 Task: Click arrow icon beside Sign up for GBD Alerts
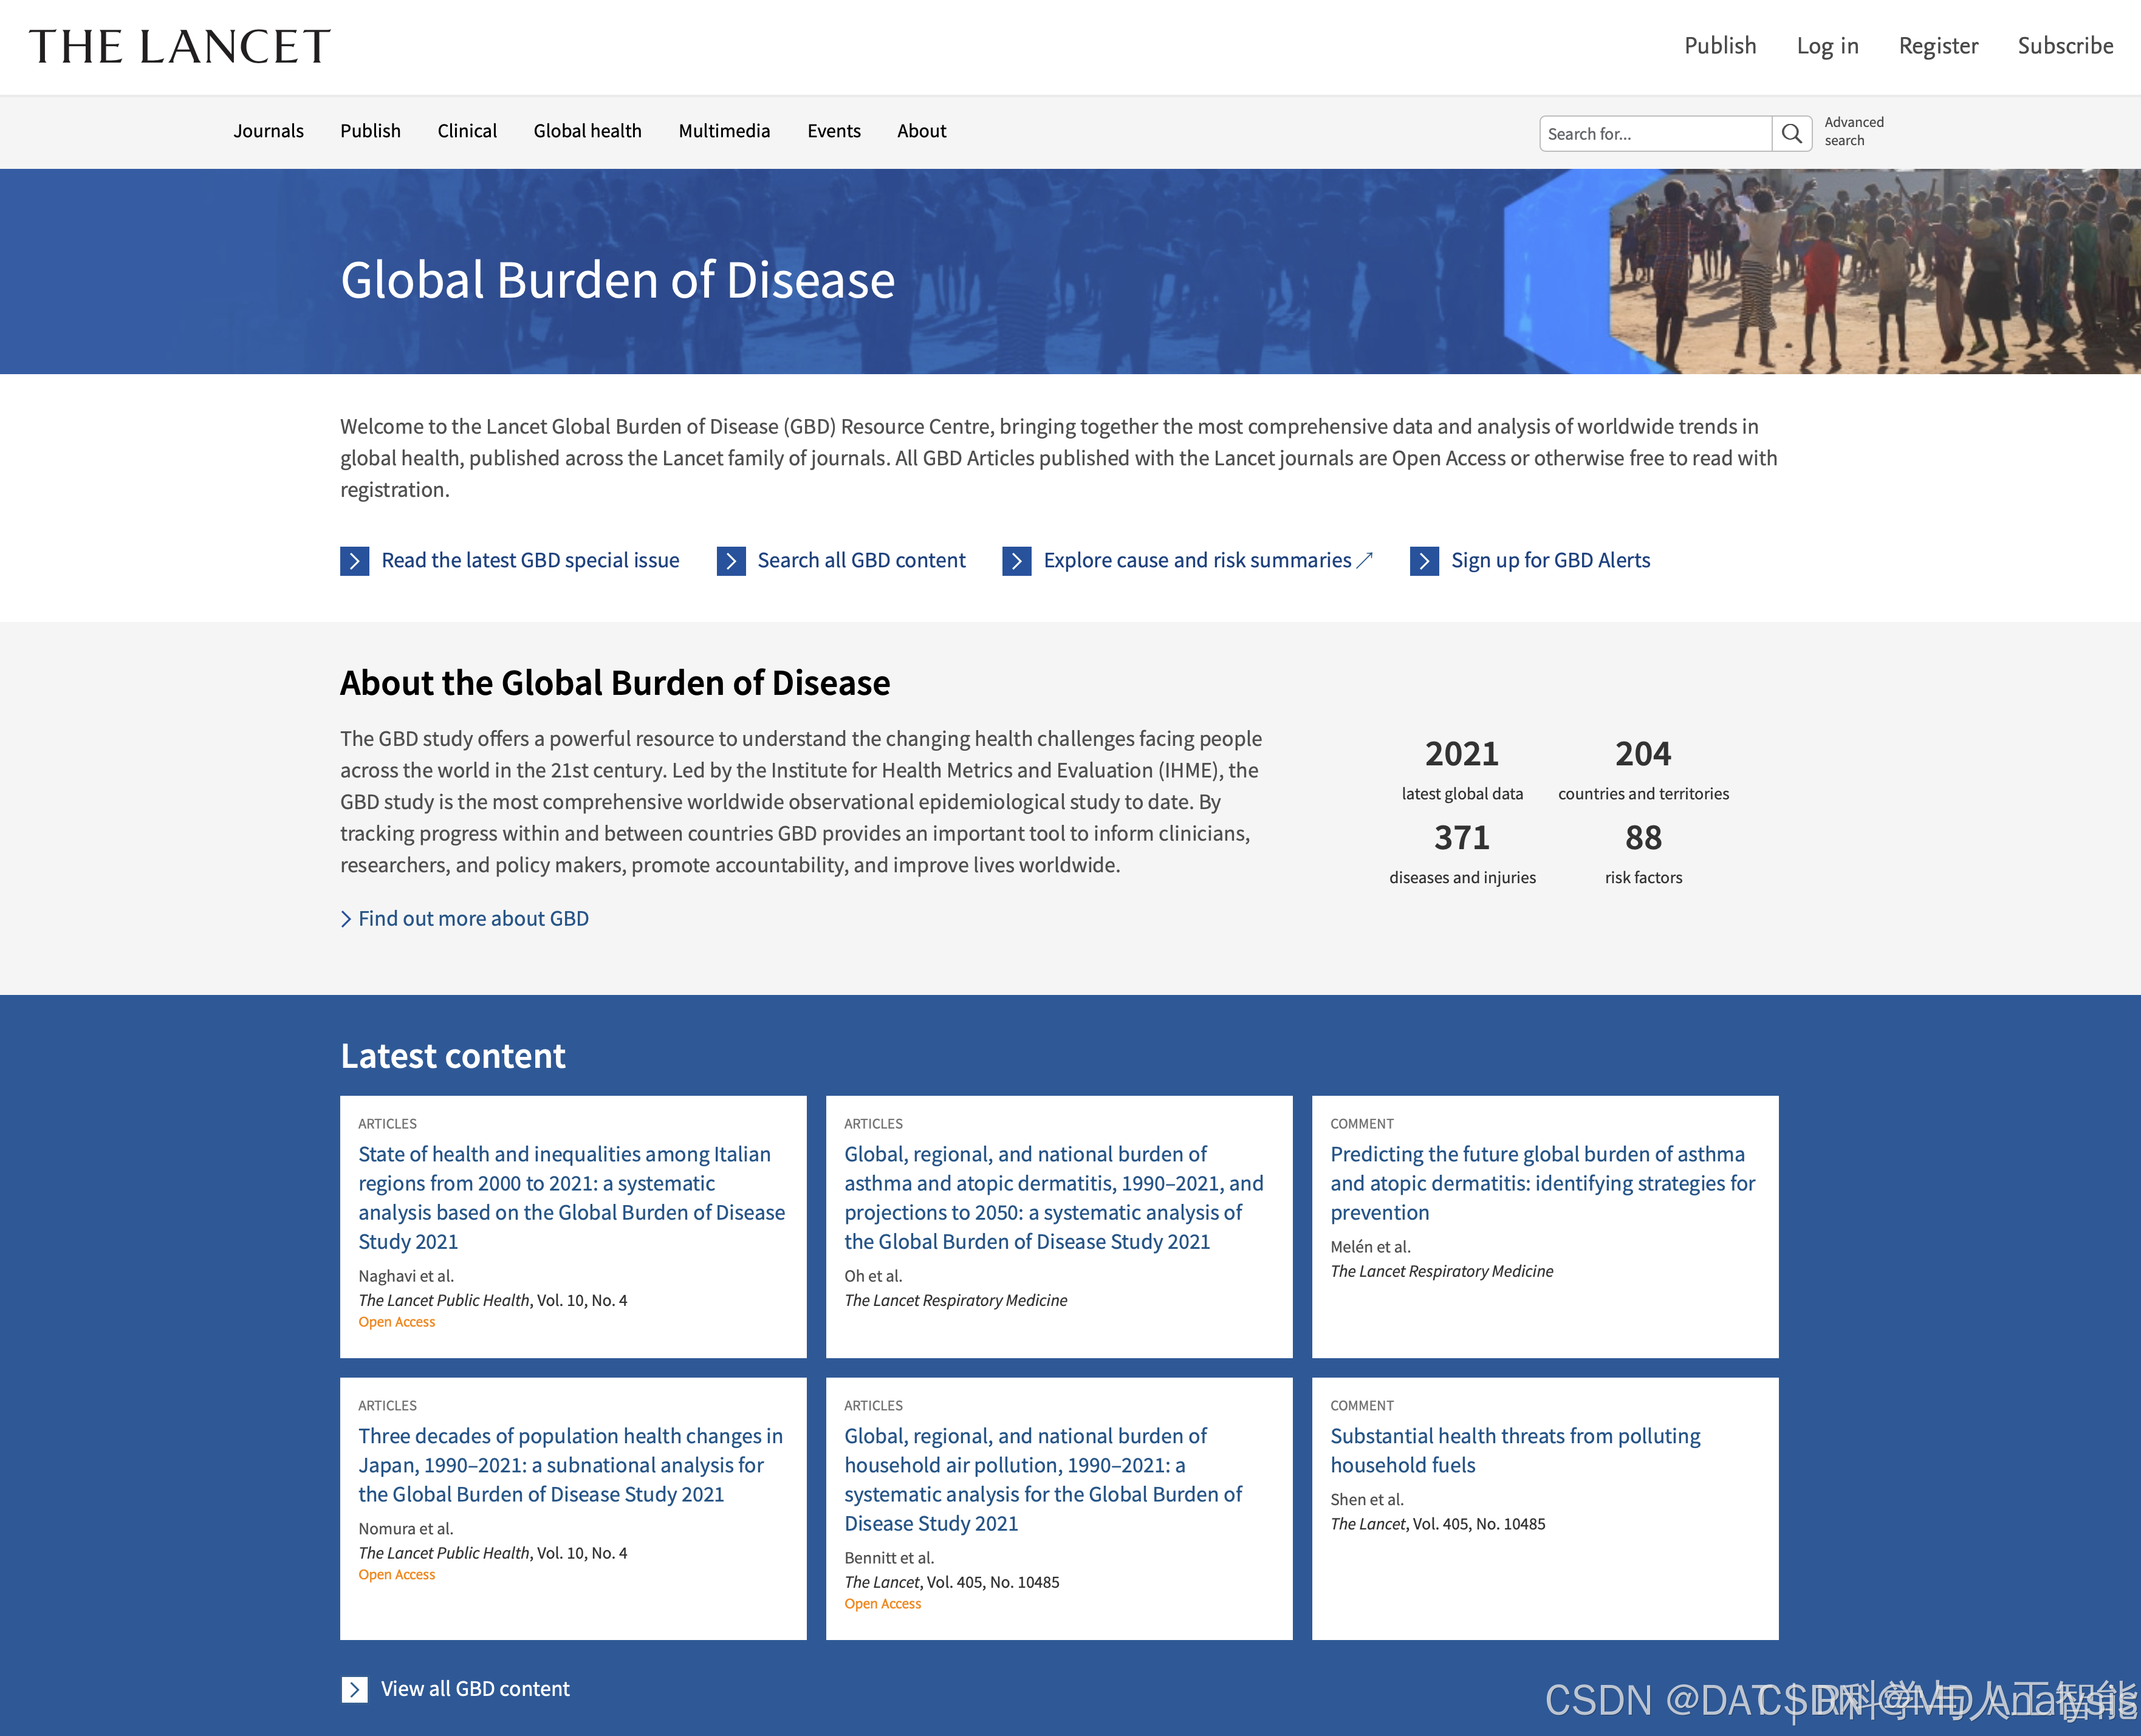(x=1424, y=561)
